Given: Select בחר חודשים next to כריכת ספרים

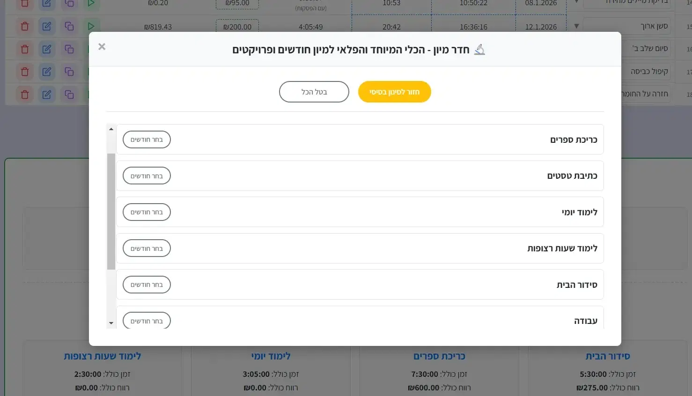Looking at the screenshot, I should (x=146, y=139).
